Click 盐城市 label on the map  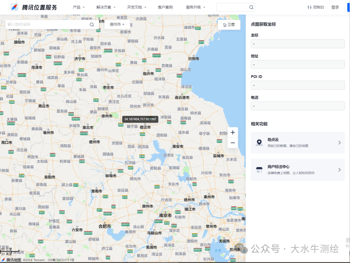point(218,156)
